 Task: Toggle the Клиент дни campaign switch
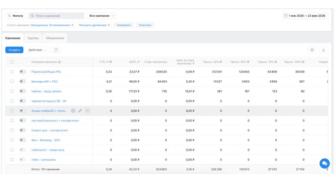coord(22,130)
